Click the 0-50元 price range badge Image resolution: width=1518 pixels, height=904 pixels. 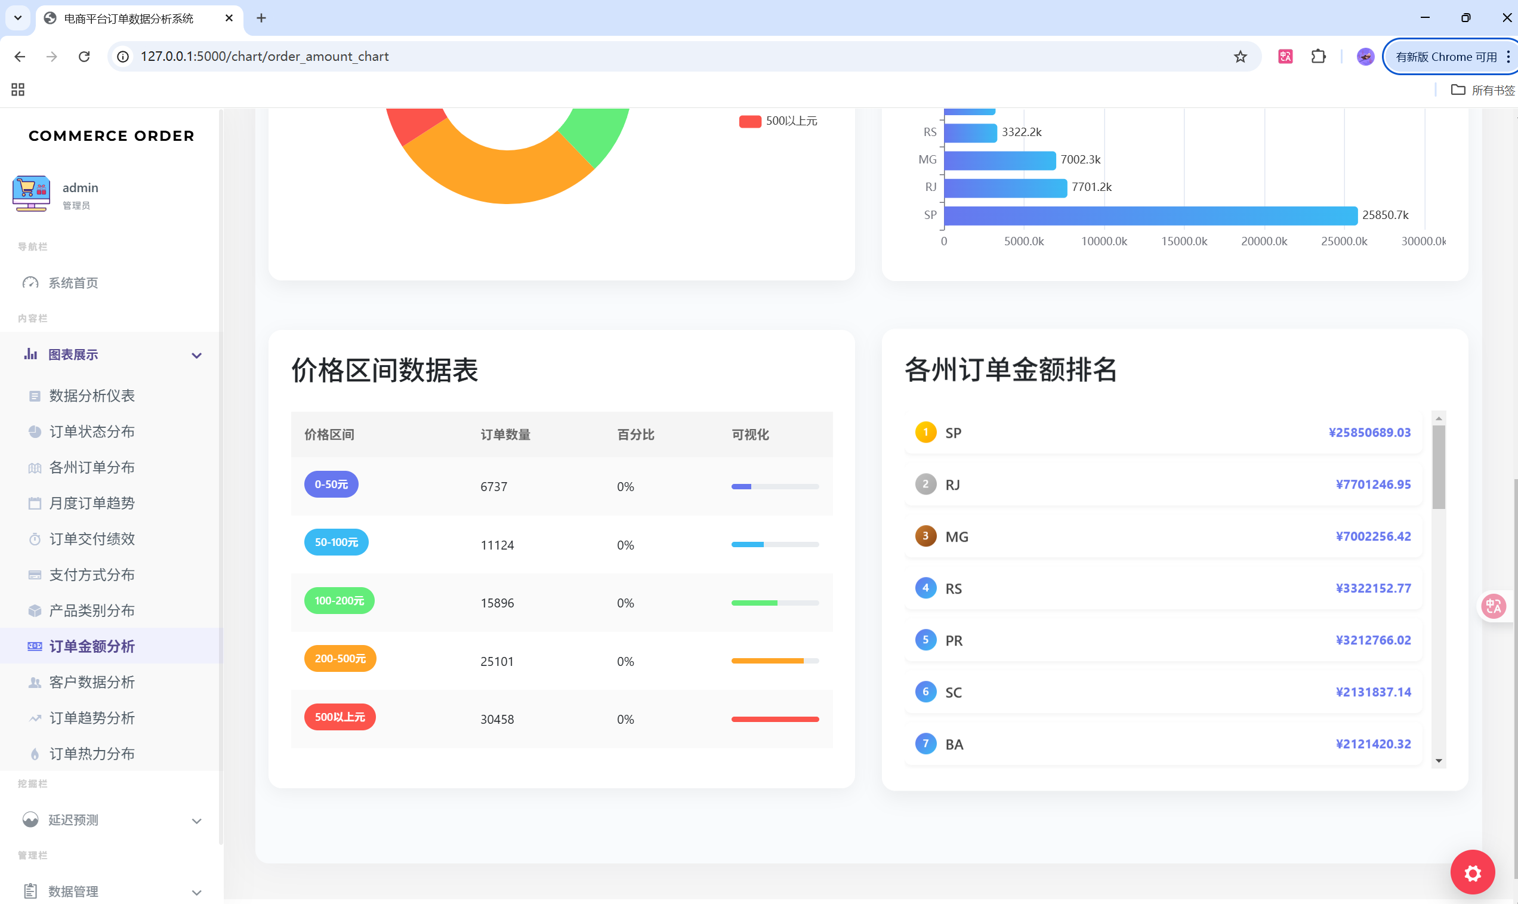pyautogui.click(x=331, y=485)
